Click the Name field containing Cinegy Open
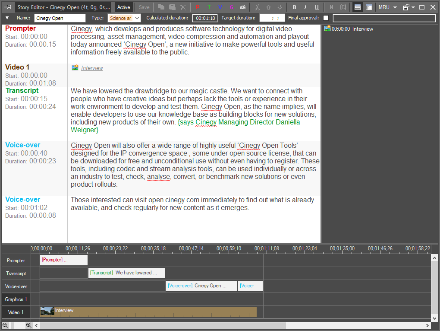 (x=60, y=18)
